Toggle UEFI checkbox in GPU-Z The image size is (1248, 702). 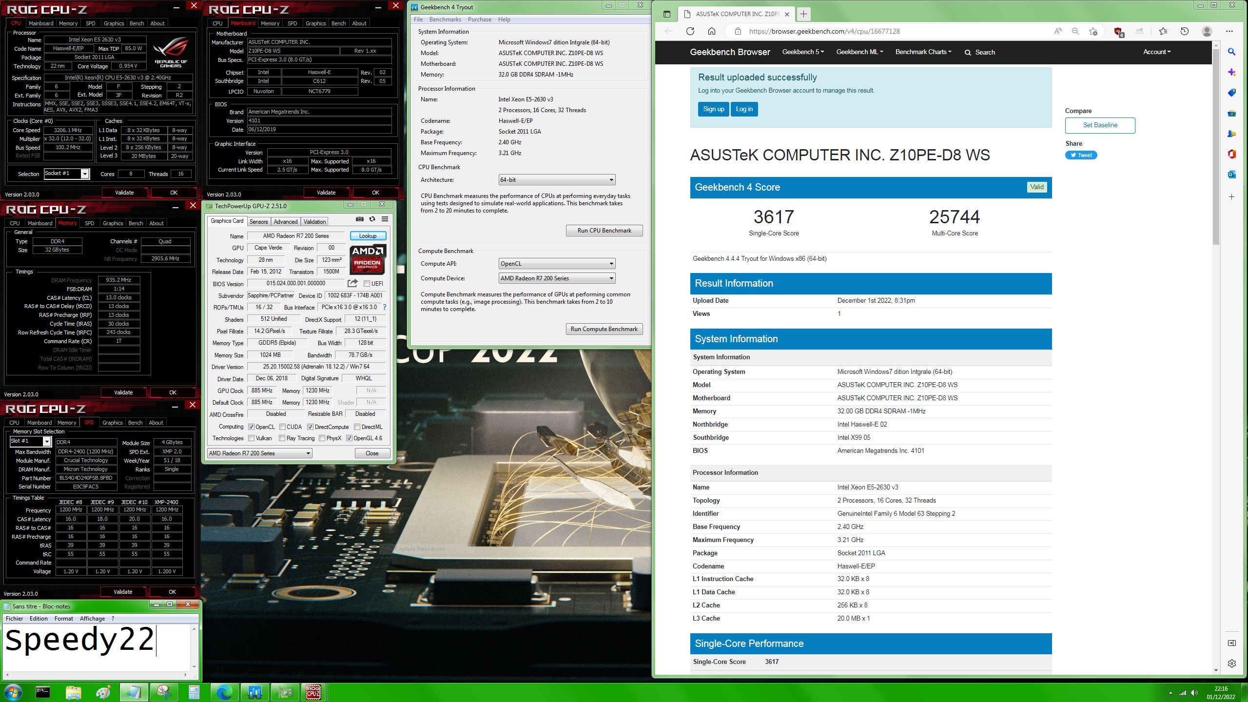pyautogui.click(x=367, y=283)
